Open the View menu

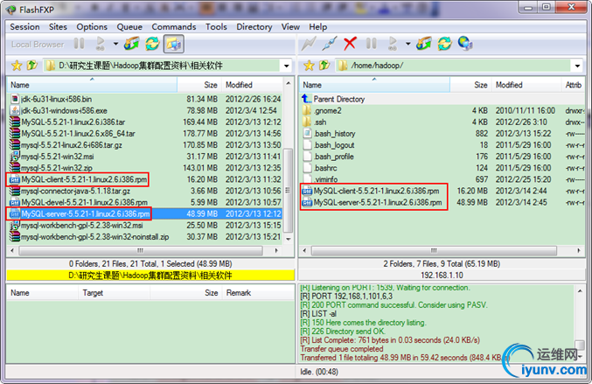pyautogui.click(x=290, y=27)
